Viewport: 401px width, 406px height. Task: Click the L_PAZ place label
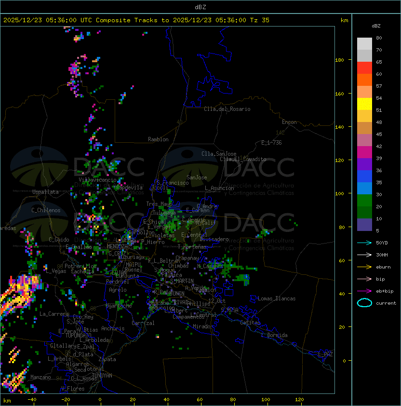325,354
